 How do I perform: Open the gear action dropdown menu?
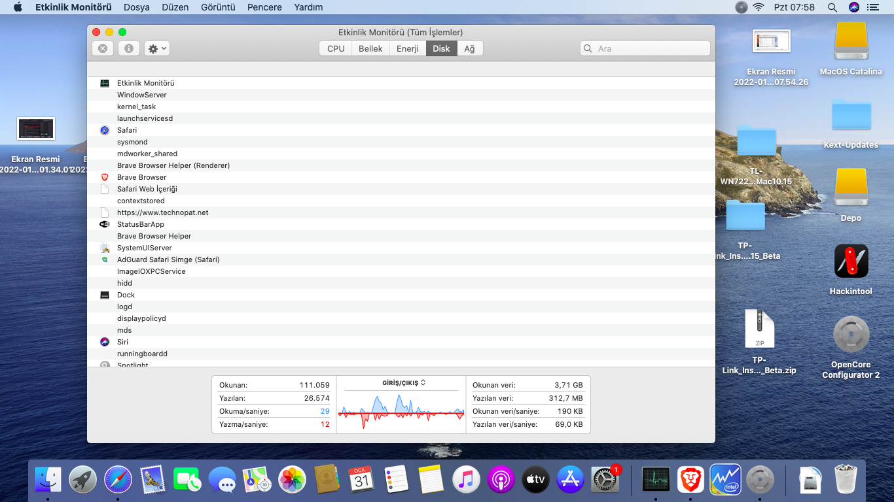click(x=157, y=48)
